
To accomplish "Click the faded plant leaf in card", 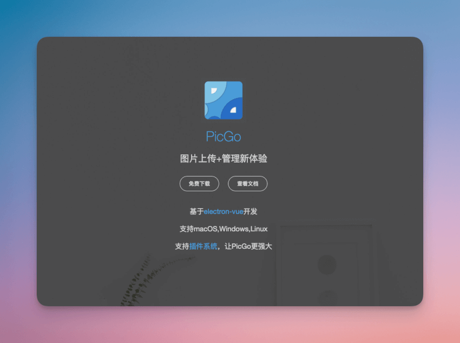I will tap(135, 282).
